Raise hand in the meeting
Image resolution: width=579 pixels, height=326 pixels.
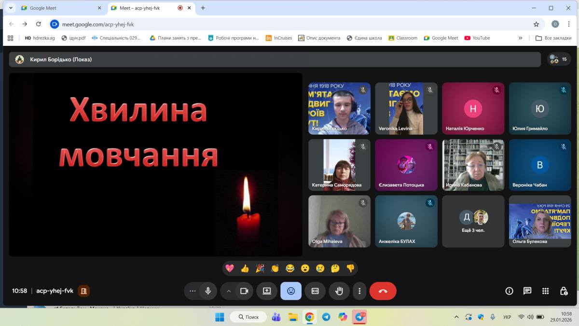[339, 291]
